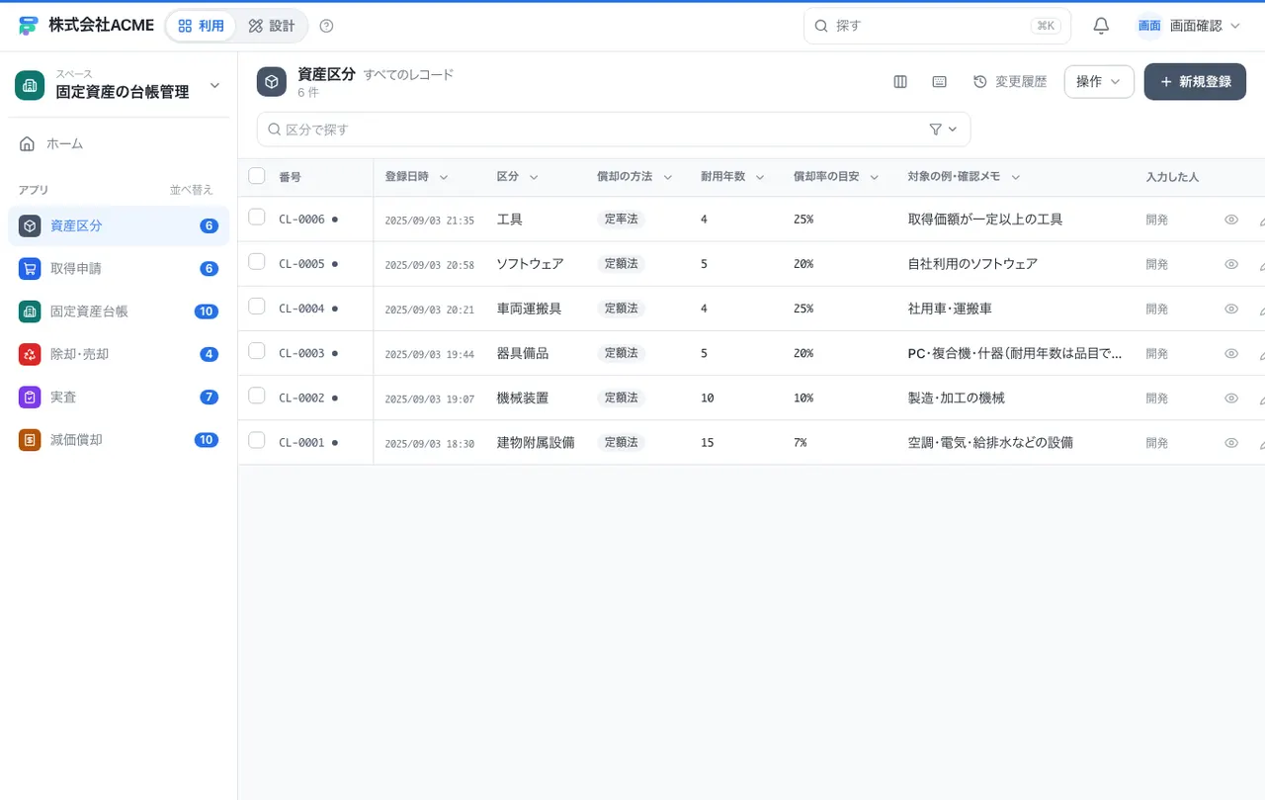Check the box for row CL-0003

pyautogui.click(x=257, y=350)
